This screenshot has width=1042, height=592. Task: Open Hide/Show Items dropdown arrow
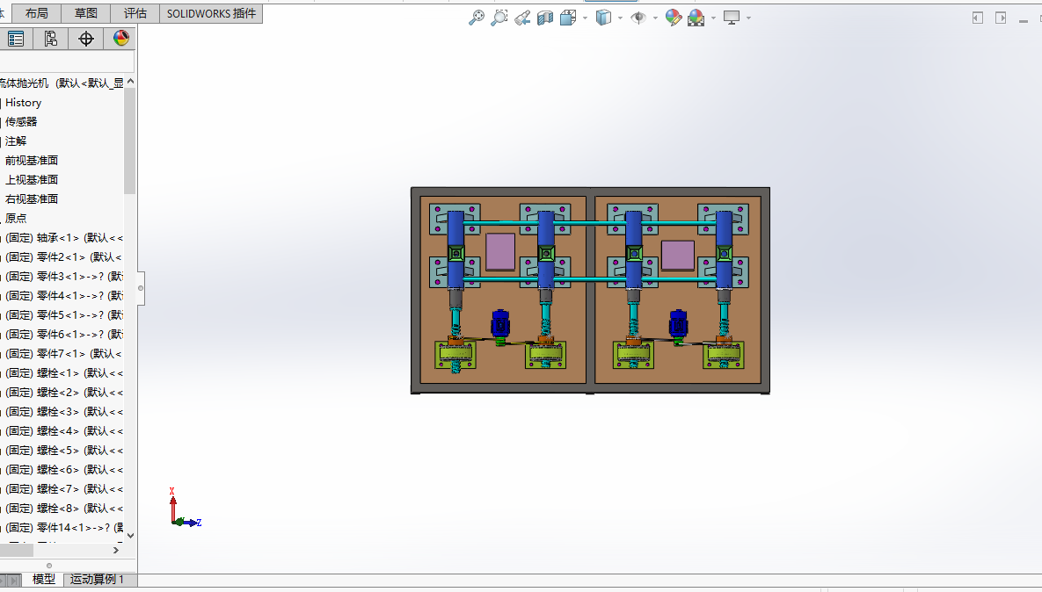click(x=655, y=18)
